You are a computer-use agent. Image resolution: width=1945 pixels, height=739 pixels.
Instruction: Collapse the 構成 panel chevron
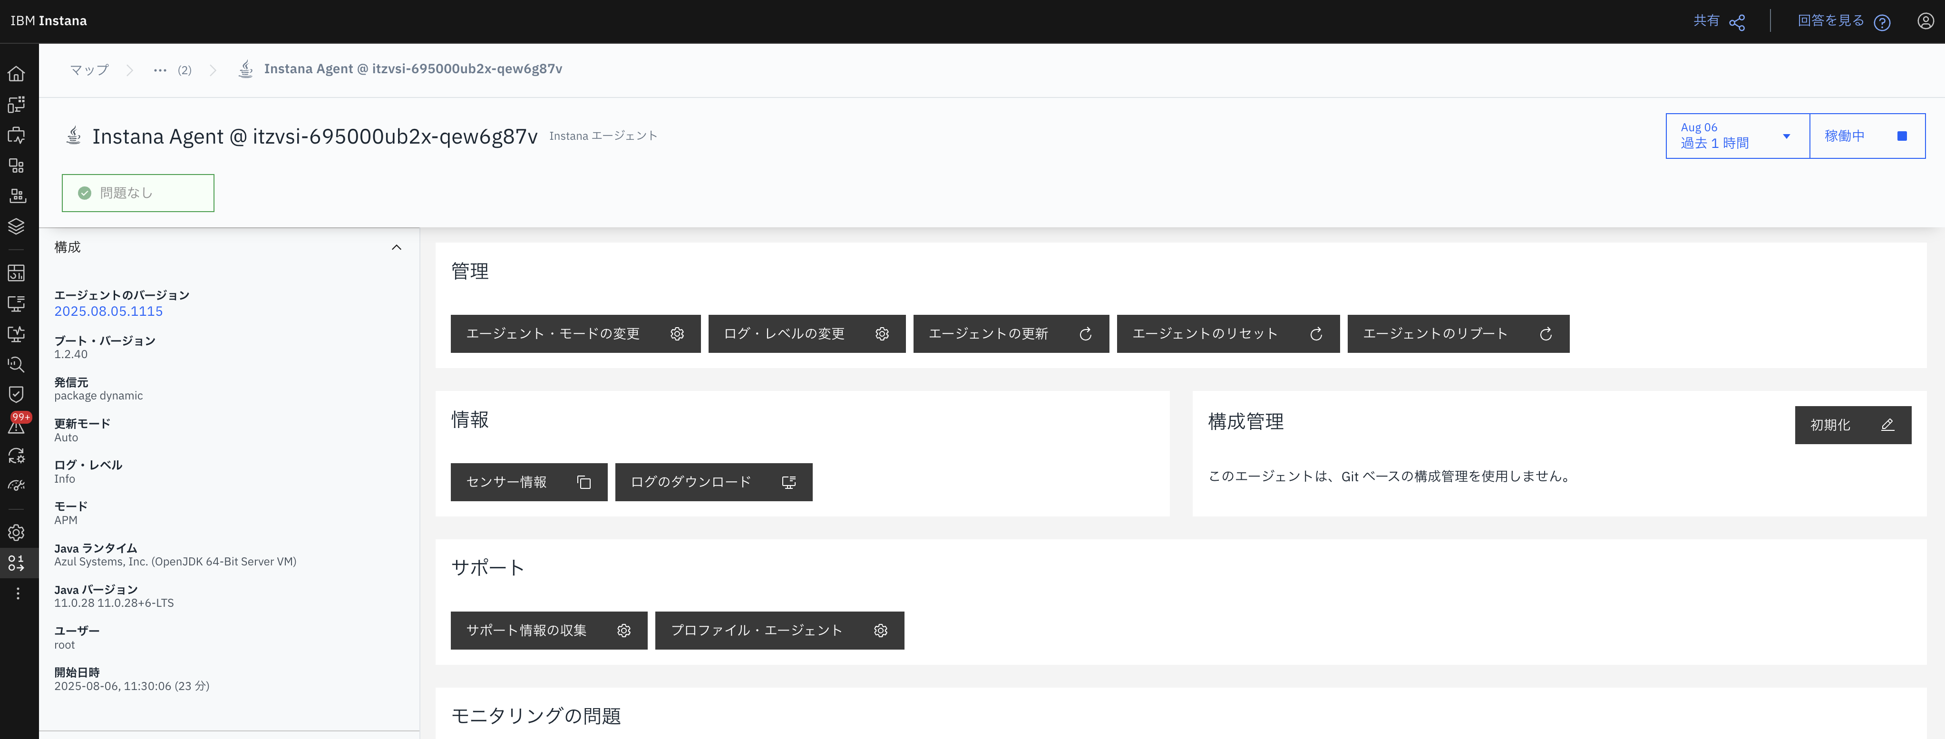click(397, 248)
